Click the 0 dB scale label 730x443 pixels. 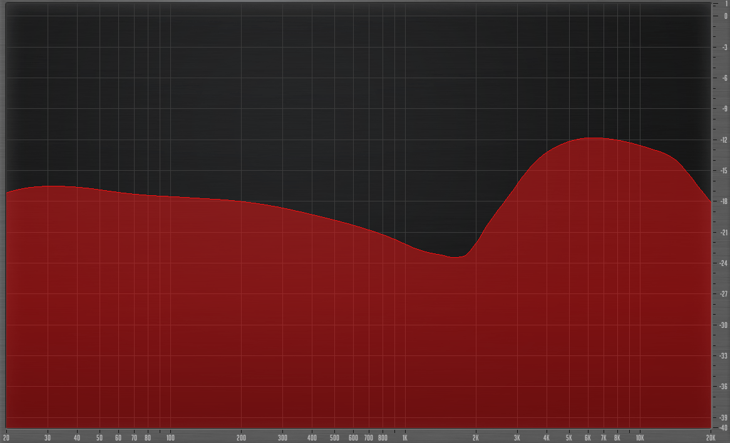pos(725,16)
